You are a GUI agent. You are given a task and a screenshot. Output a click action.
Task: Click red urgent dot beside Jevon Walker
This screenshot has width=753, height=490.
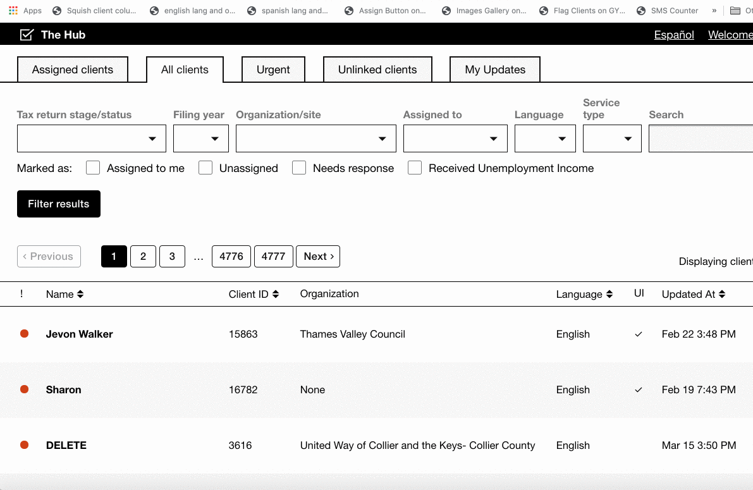tap(25, 334)
